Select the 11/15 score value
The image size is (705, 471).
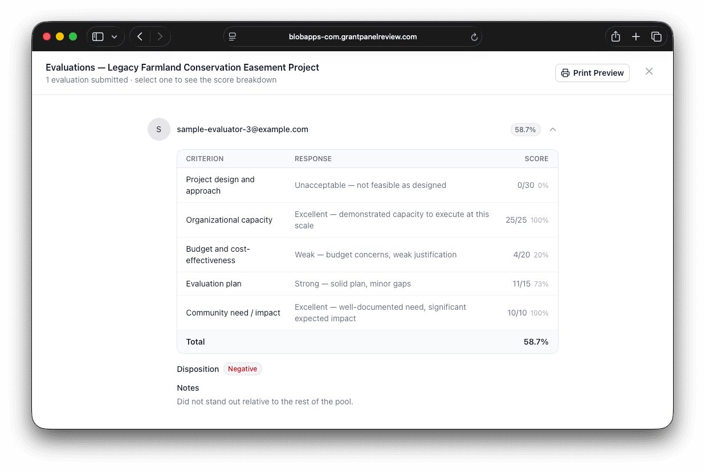[x=521, y=284]
